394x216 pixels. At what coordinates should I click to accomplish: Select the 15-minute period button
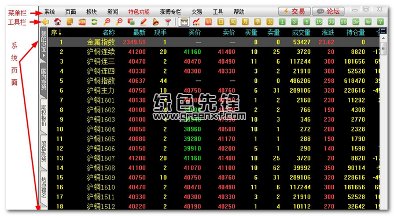tap(319, 22)
